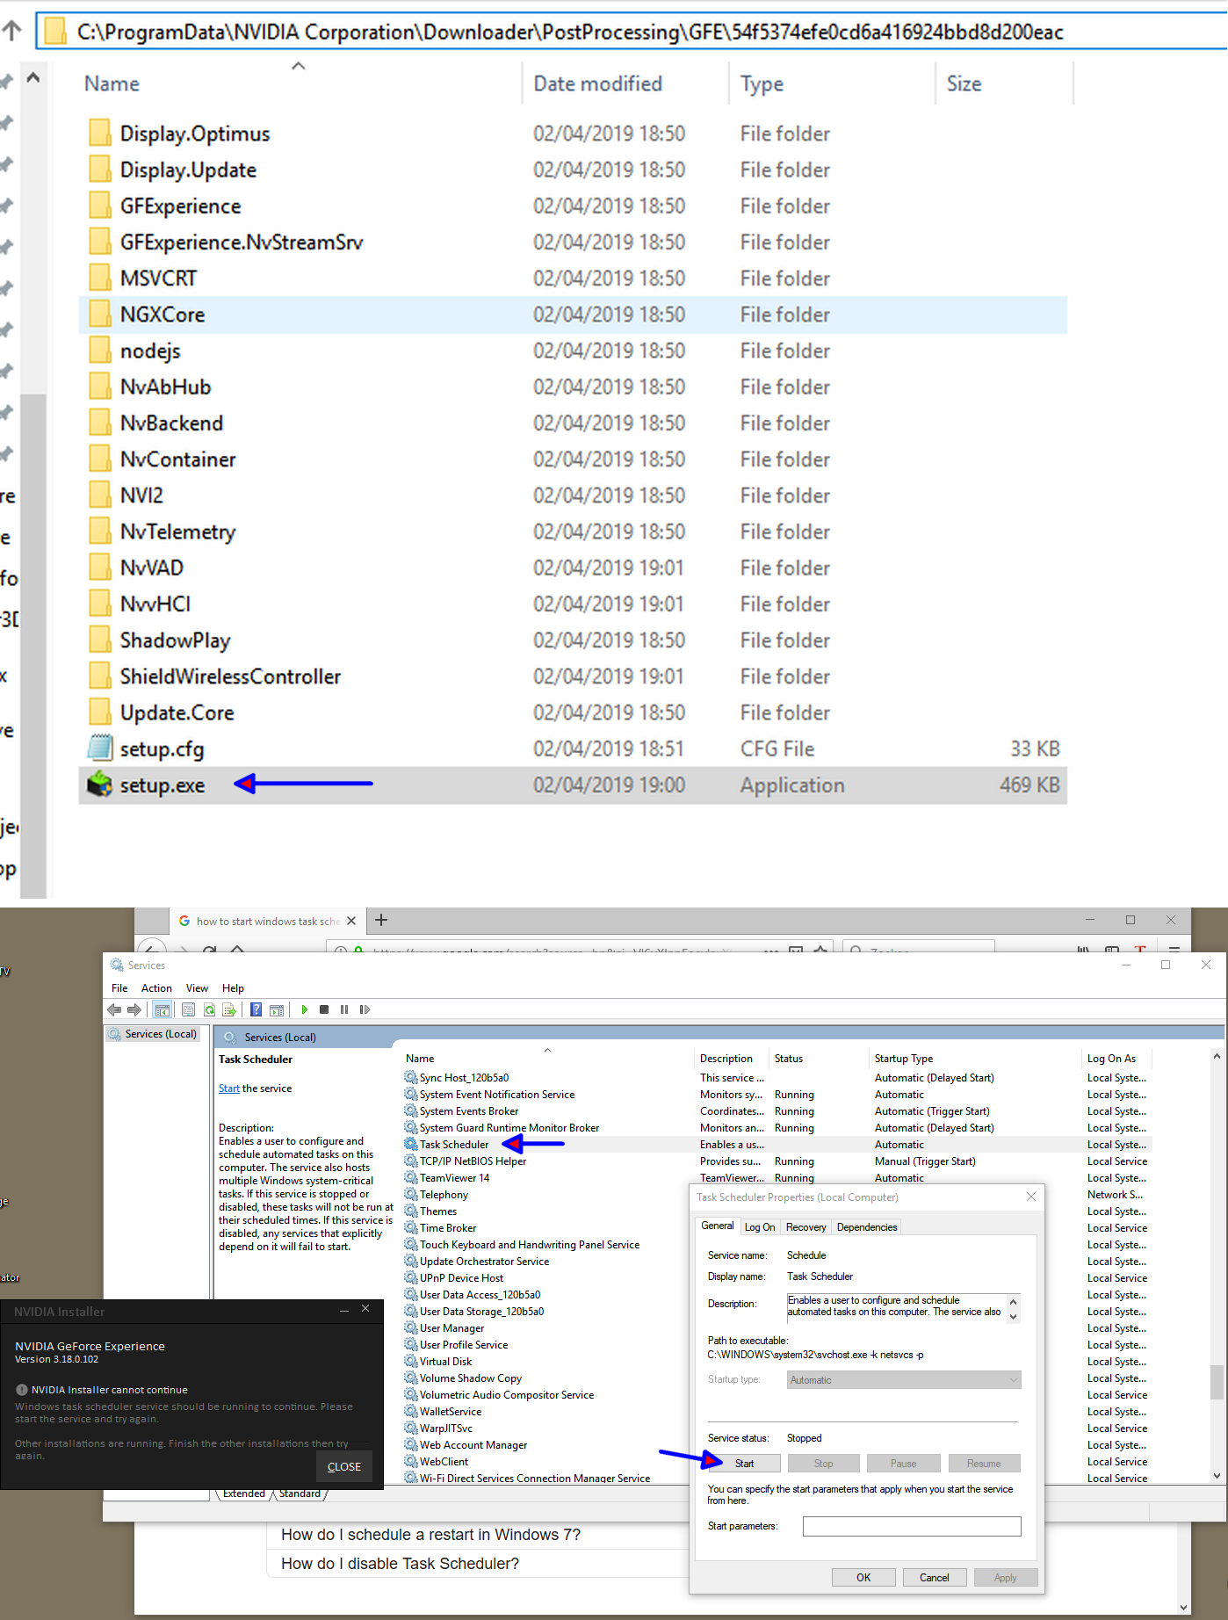Open the View menu in Services
1228x1620 pixels.
pyautogui.click(x=197, y=988)
